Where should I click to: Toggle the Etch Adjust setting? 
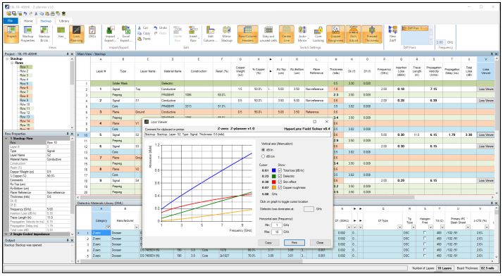[354, 34]
